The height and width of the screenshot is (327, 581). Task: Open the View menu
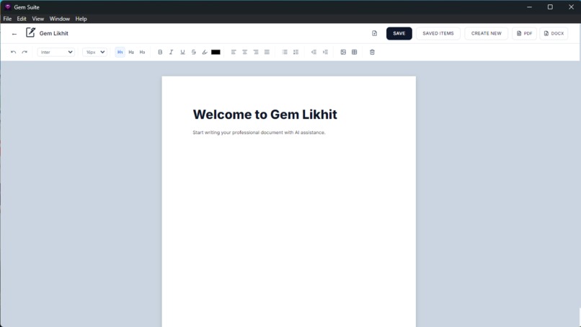click(x=37, y=19)
